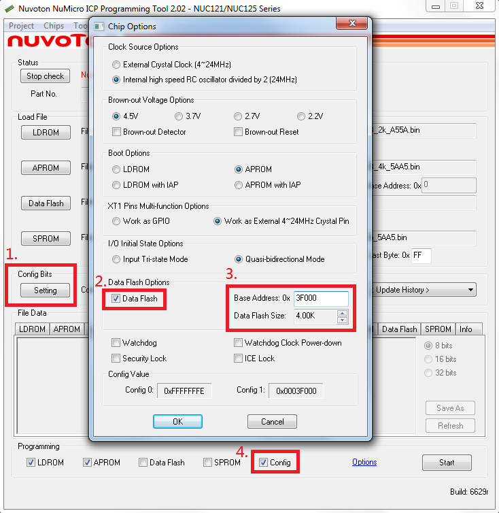Click the Config 1 value field
The width and height of the screenshot is (499, 513).
[x=296, y=391]
